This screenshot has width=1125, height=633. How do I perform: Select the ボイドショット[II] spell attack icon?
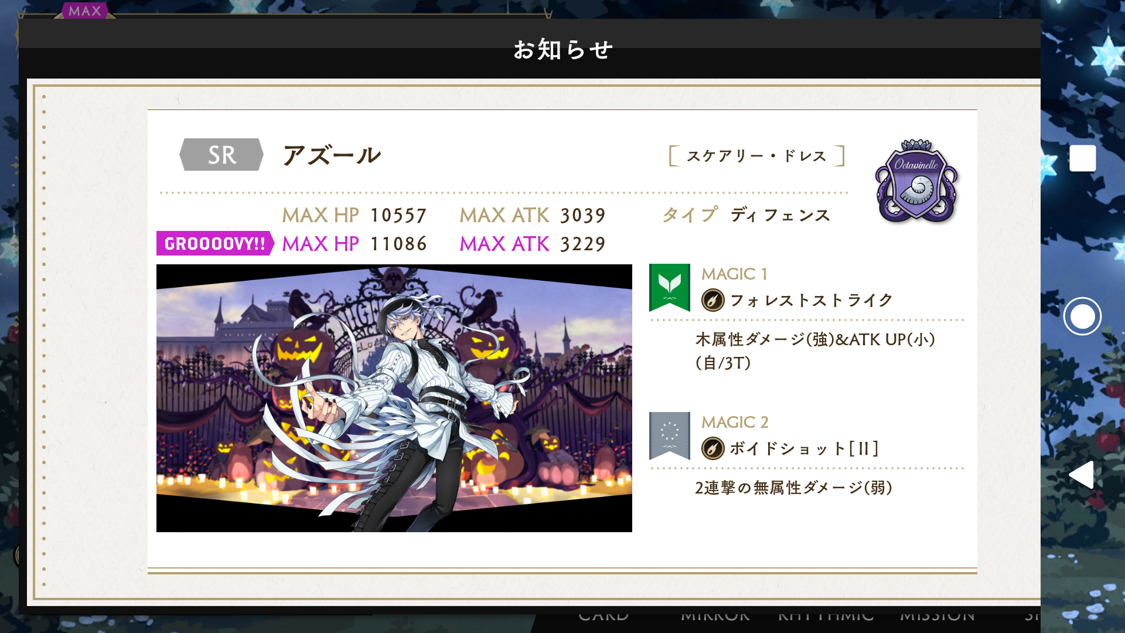[712, 448]
